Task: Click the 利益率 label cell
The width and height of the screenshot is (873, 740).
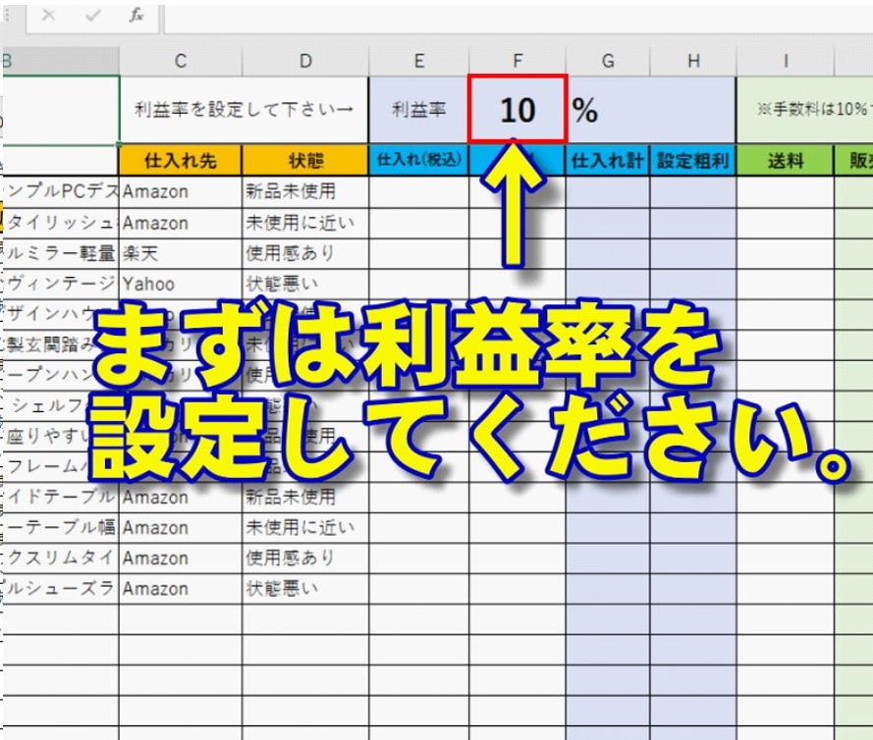Action: pos(418,110)
